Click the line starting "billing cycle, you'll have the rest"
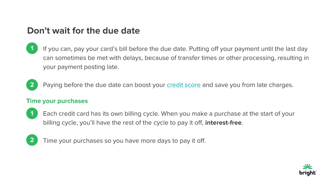 [143, 123]
